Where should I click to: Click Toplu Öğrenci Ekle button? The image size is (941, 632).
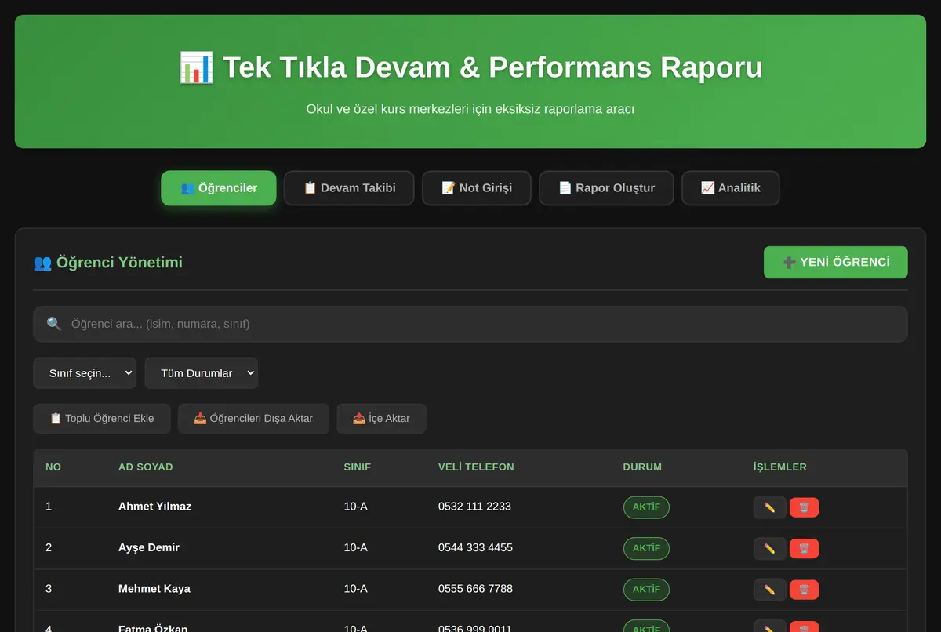(102, 418)
